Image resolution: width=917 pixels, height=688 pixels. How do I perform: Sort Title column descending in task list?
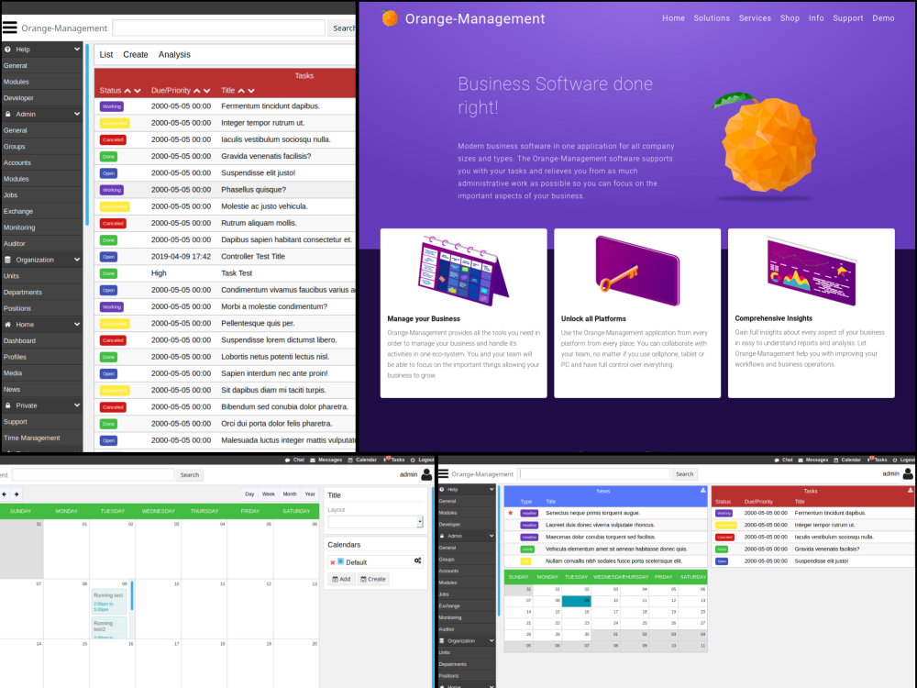[x=251, y=91]
